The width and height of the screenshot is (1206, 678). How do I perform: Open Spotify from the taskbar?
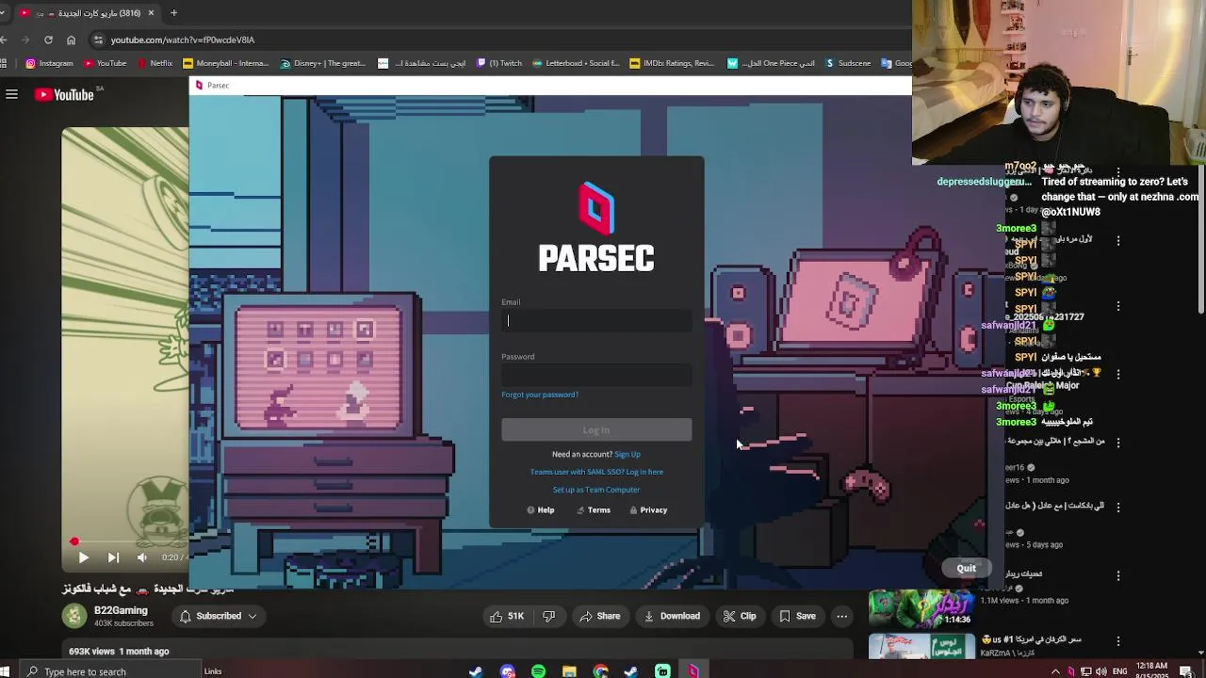pyautogui.click(x=538, y=671)
